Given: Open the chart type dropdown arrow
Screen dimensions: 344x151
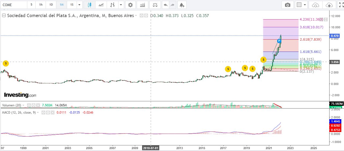Looking at the screenshot, I should click(121, 5).
